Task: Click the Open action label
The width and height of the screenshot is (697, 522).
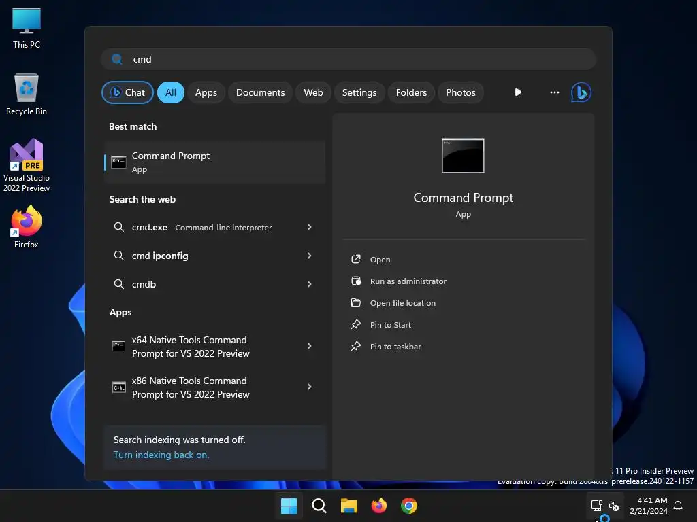Action: (x=380, y=259)
